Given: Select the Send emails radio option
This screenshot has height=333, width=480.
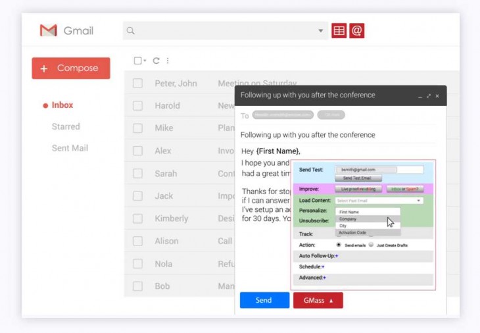Looking at the screenshot, I should tap(339, 245).
